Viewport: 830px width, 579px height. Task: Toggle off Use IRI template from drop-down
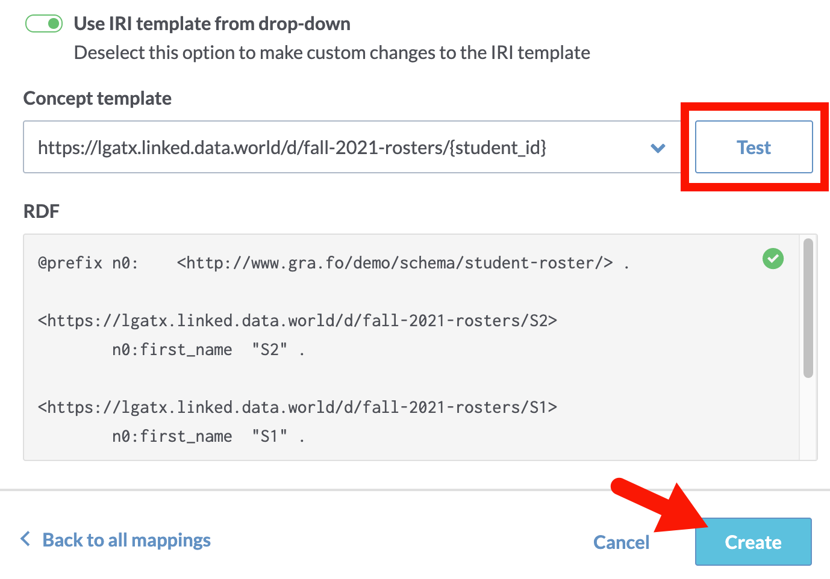click(44, 23)
